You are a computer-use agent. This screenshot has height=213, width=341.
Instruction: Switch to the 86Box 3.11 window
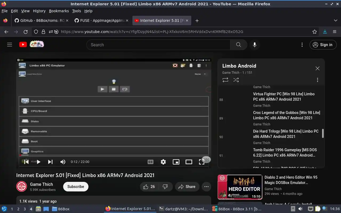click(x=237, y=209)
